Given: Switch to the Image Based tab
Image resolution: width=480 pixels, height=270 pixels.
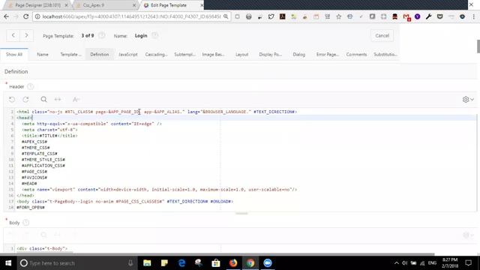Looking at the screenshot, I should coord(213,55).
